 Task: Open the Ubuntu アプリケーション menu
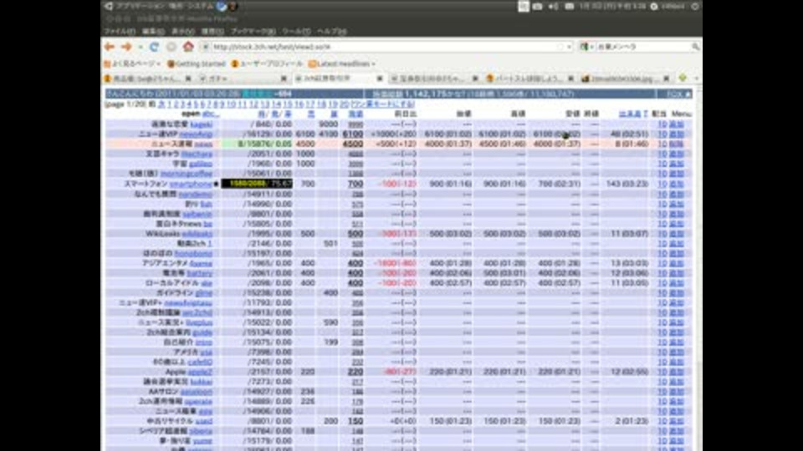(x=137, y=6)
